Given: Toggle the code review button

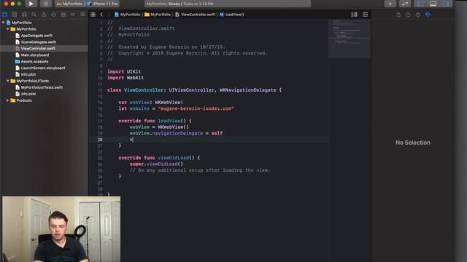Looking at the screenshot, I should coord(404,4).
